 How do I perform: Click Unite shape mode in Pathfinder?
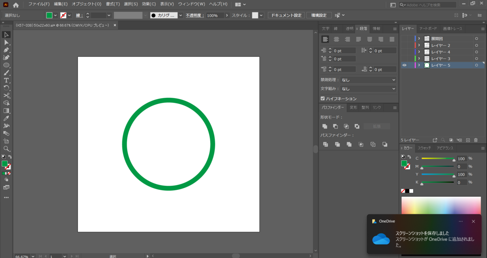[325, 127]
